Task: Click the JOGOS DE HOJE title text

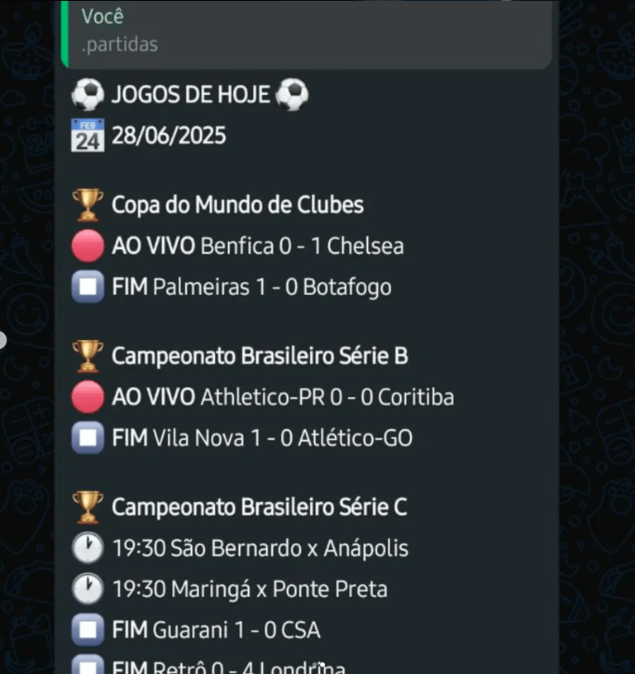Action: point(191,94)
